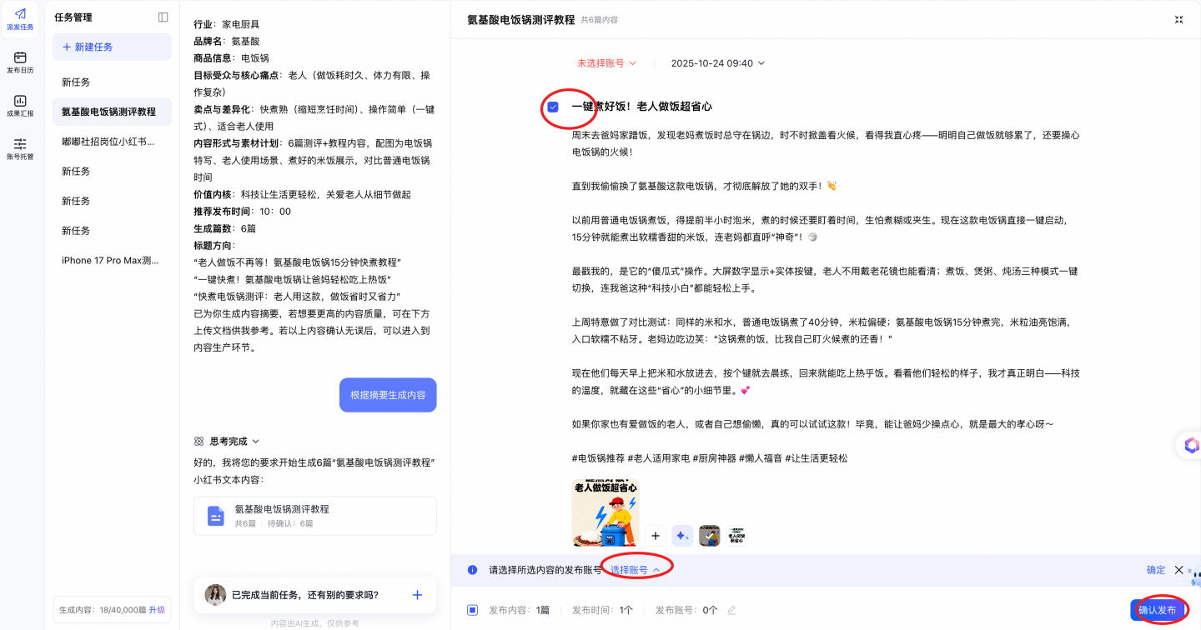Open 账号托管 settings icon

point(20,149)
